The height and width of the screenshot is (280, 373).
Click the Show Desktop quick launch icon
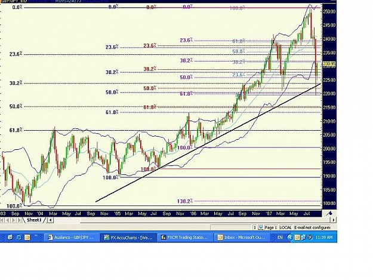tap(10, 237)
